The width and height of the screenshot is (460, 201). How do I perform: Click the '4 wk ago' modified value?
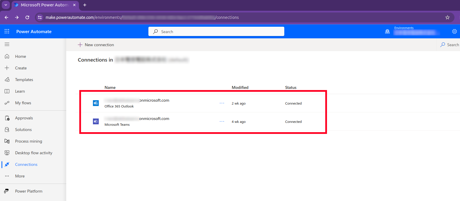point(239,122)
